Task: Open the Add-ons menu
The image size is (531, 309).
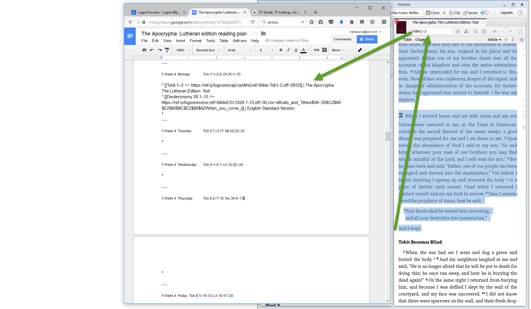Action: click(240, 41)
